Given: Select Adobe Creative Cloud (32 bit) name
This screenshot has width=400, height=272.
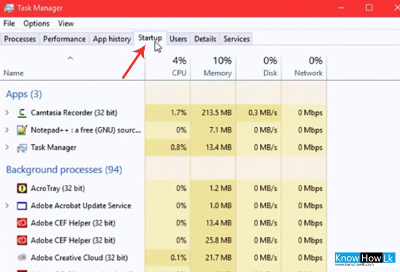Looking at the screenshot, I should click(x=79, y=257).
